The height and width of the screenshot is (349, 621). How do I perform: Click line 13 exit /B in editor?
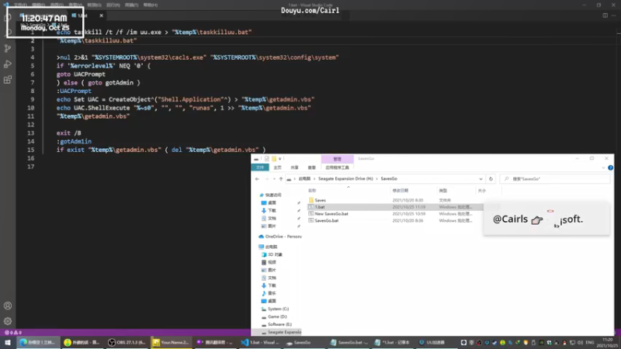coord(68,133)
